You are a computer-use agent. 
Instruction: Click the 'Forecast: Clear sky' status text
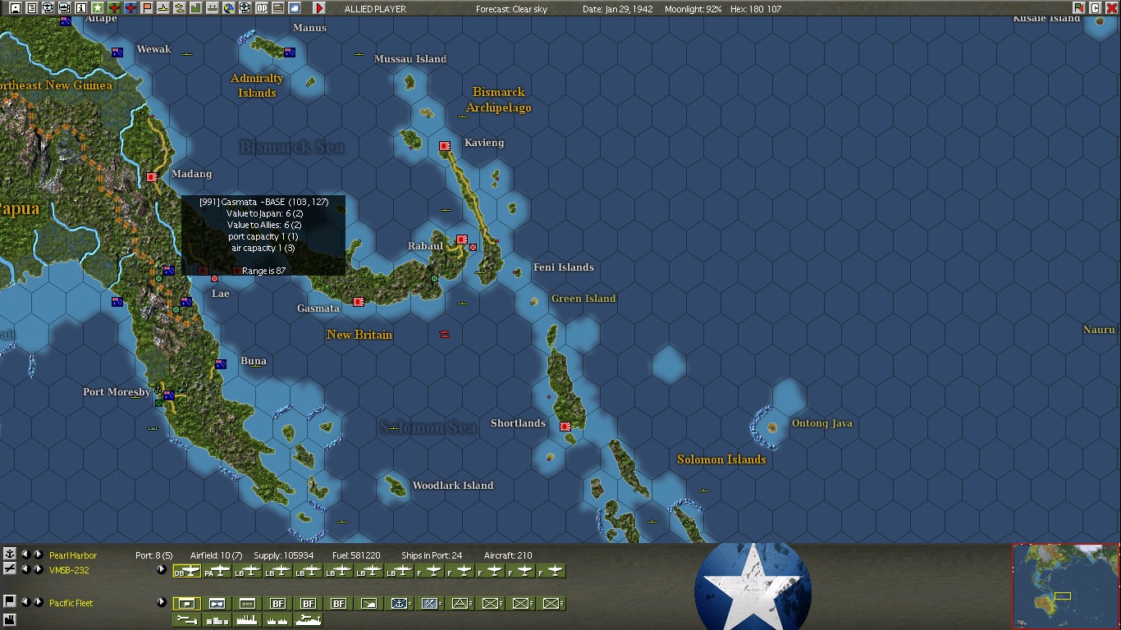tap(511, 9)
